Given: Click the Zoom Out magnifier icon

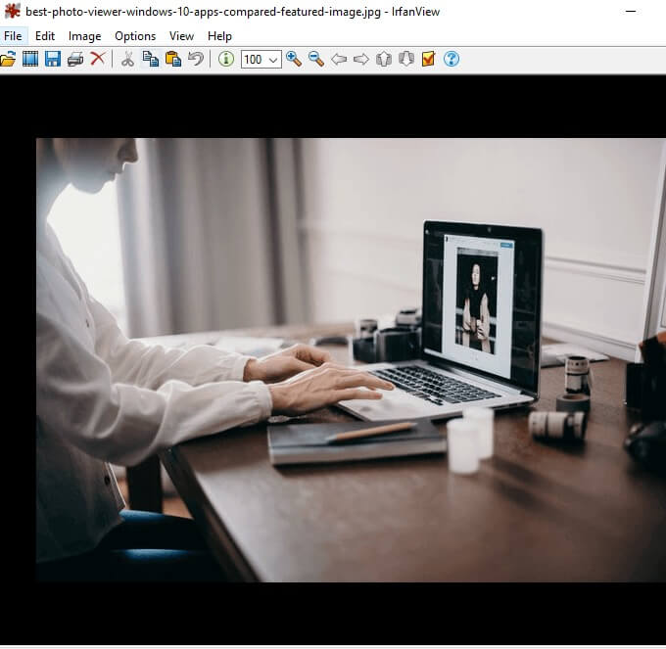Looking at the screenshot, I should coord(316,59).
